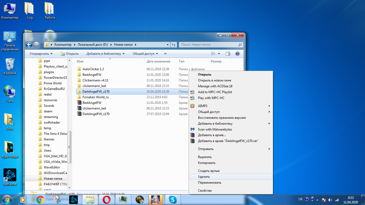Screen dimensions: 365x205
Task: Toggle the preview pane icon in toolbar
Action: [x=228, y=54]
